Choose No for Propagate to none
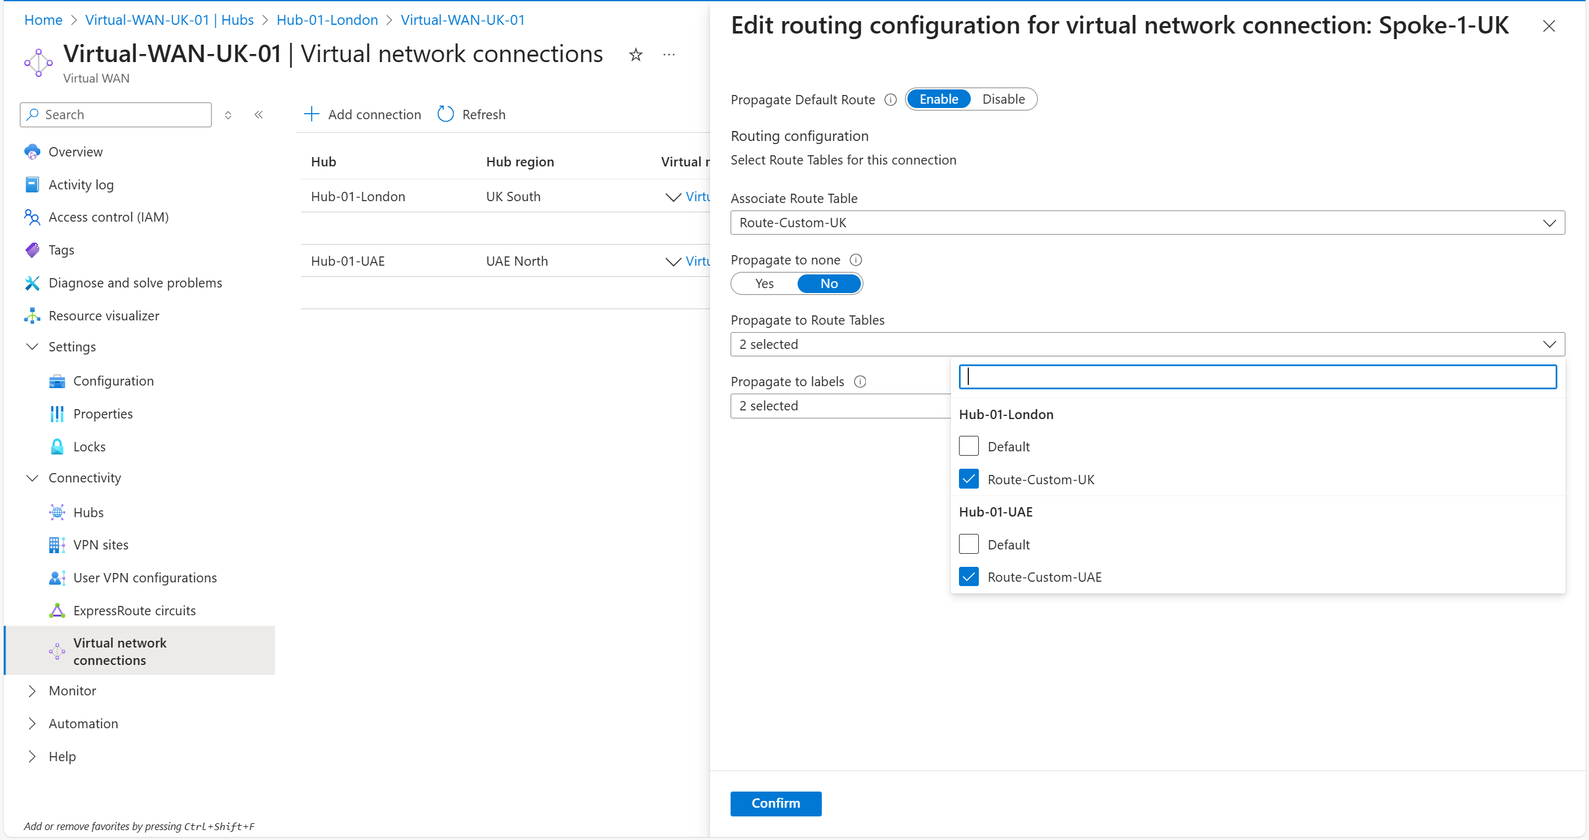Viewport: 1589px width, 840px height. coord(829,284)
